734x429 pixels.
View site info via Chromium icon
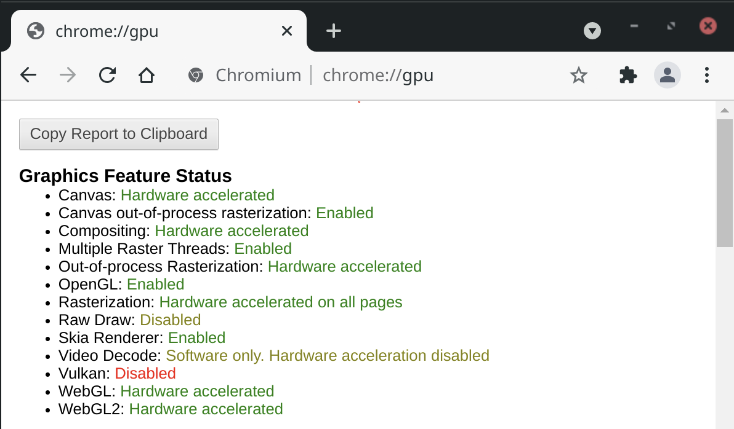tap(196, 75)
